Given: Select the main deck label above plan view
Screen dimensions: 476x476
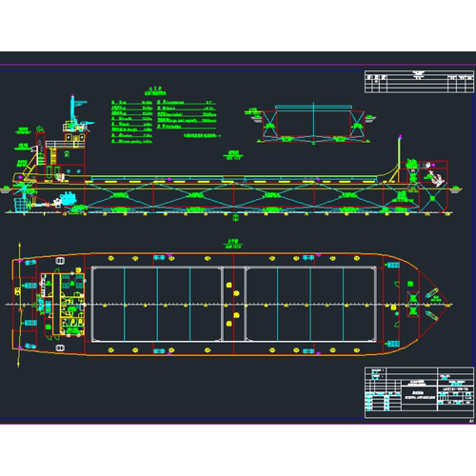Looking at the screenshot, I should (x=233, y=244).
